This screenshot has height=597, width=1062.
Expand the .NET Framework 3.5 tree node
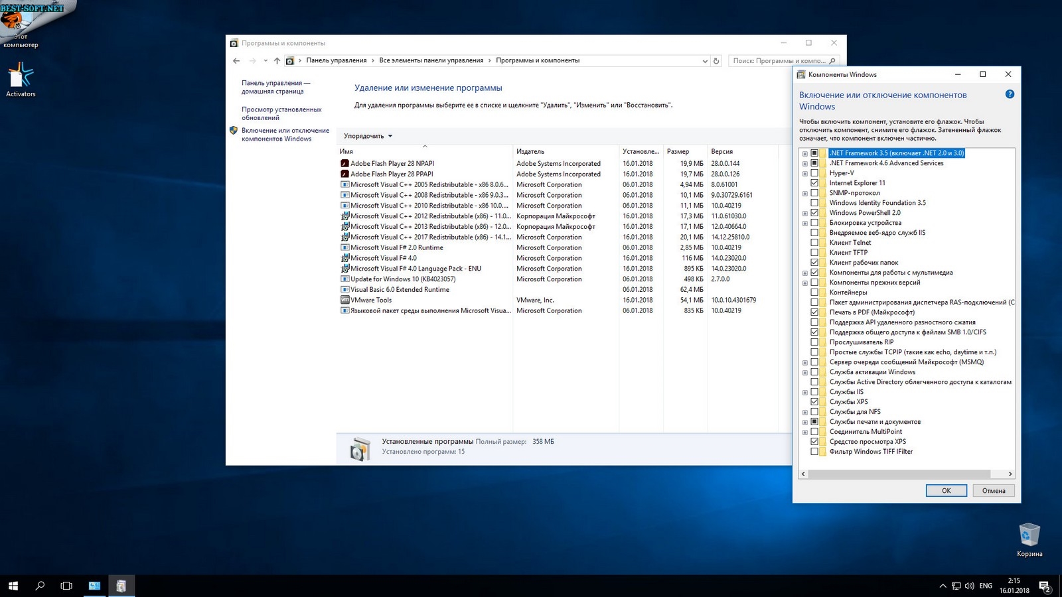pos(805,153)
